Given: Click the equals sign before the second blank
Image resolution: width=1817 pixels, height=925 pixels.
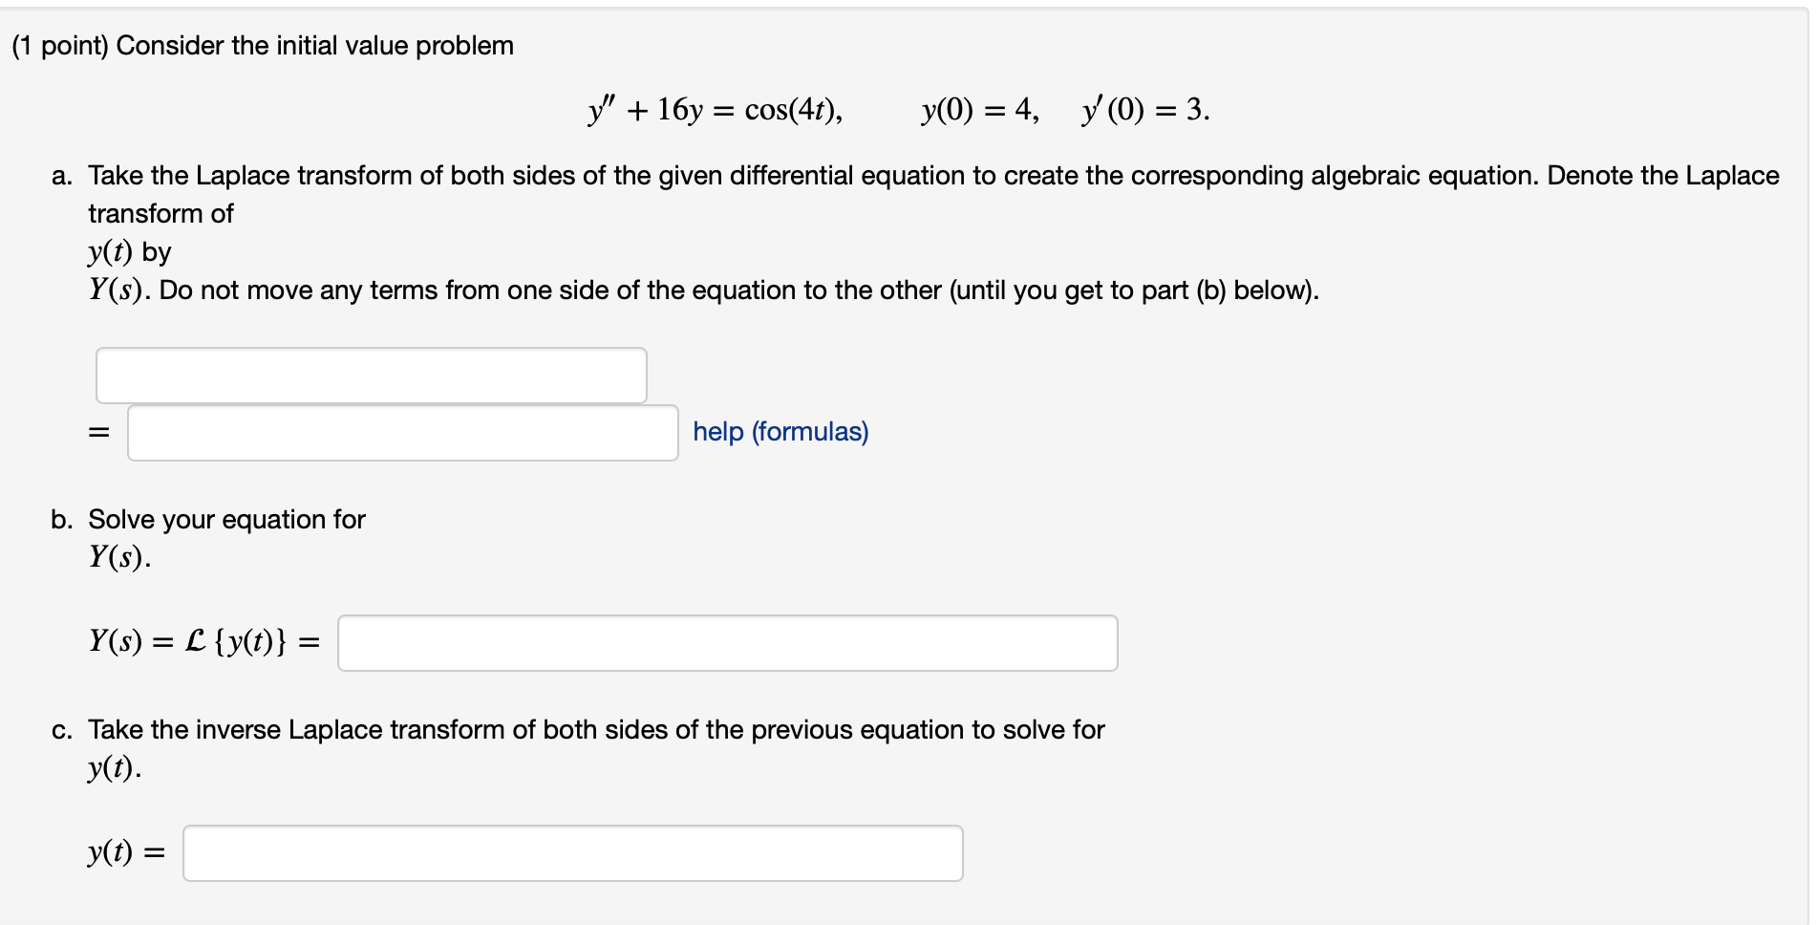Looking at the screenshot, I should coord(98,432).
